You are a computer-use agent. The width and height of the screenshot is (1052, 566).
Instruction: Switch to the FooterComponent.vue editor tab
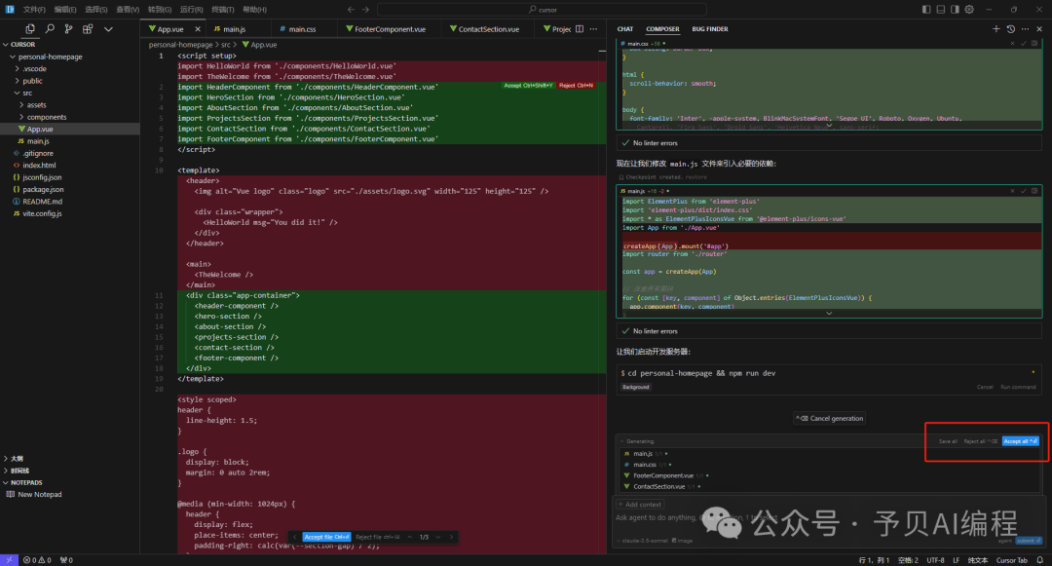390,29
